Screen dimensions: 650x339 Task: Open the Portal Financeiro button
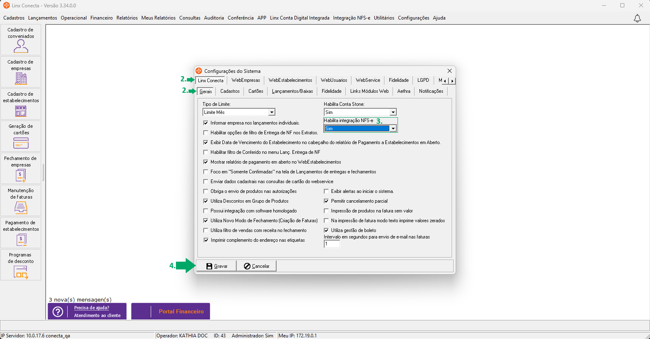tap(171, 311)
